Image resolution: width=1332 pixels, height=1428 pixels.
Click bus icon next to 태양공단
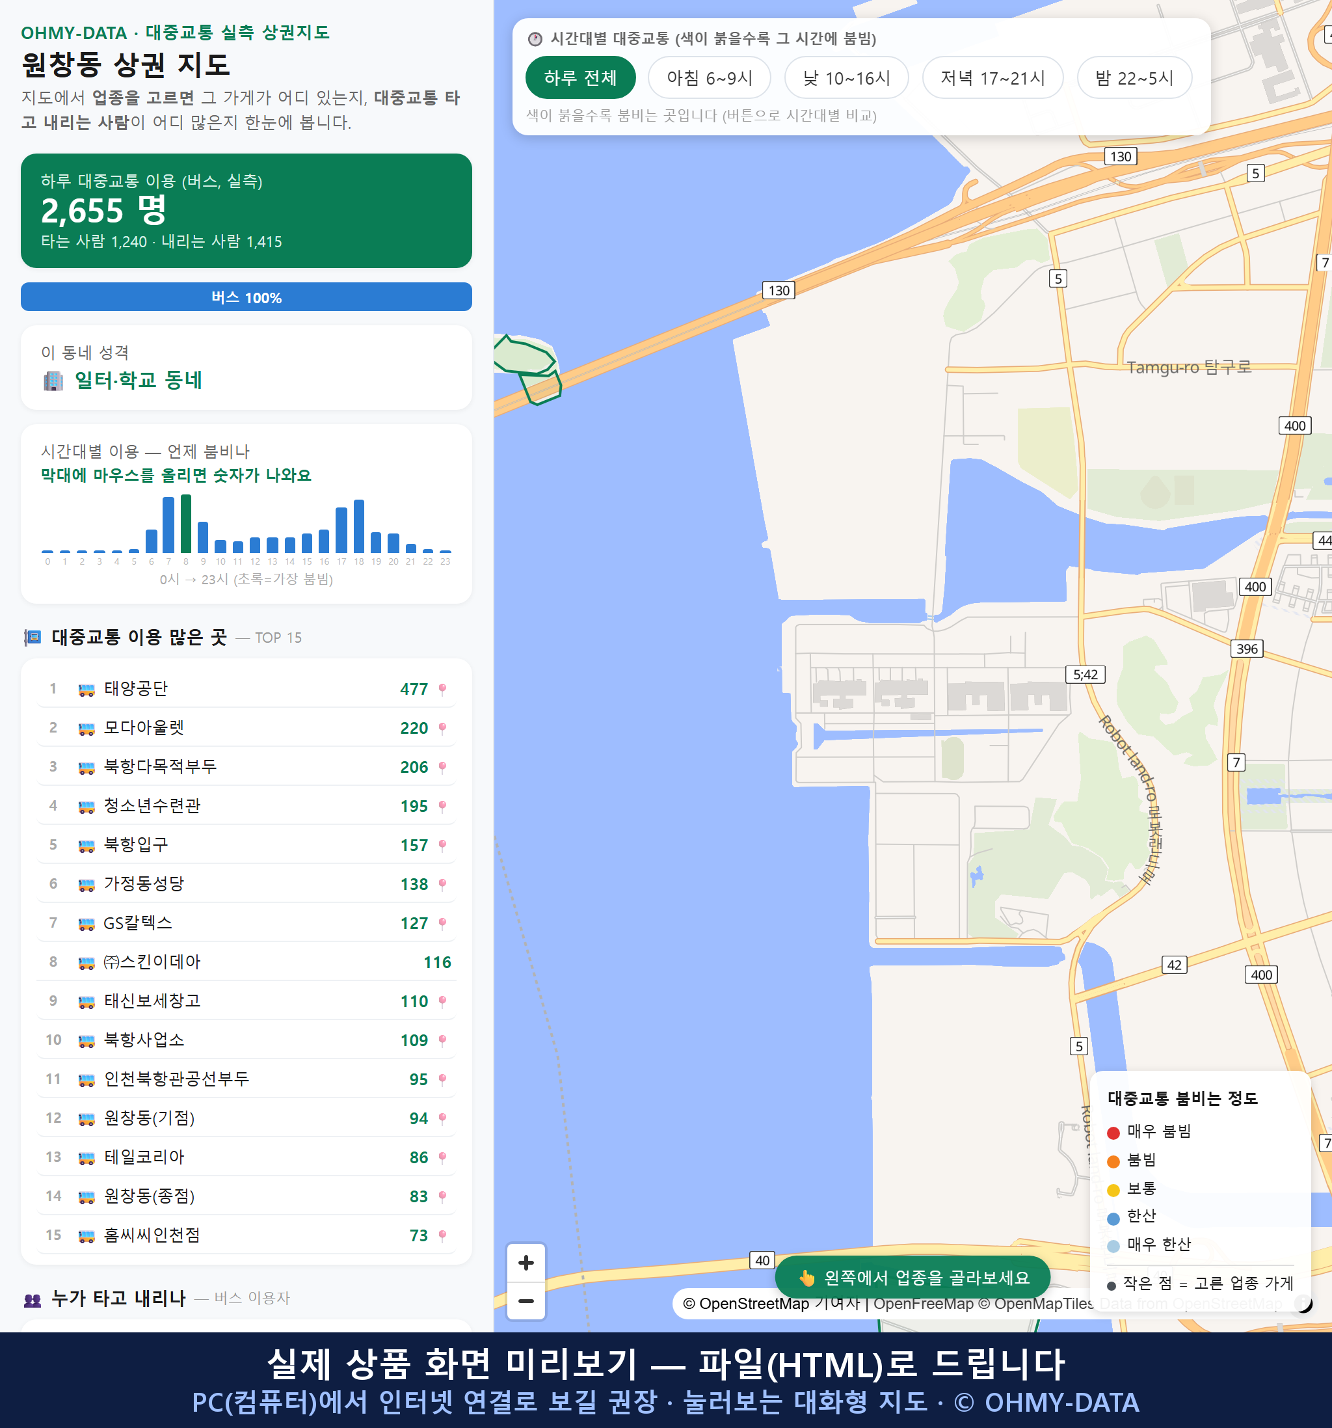coord(86,690)
